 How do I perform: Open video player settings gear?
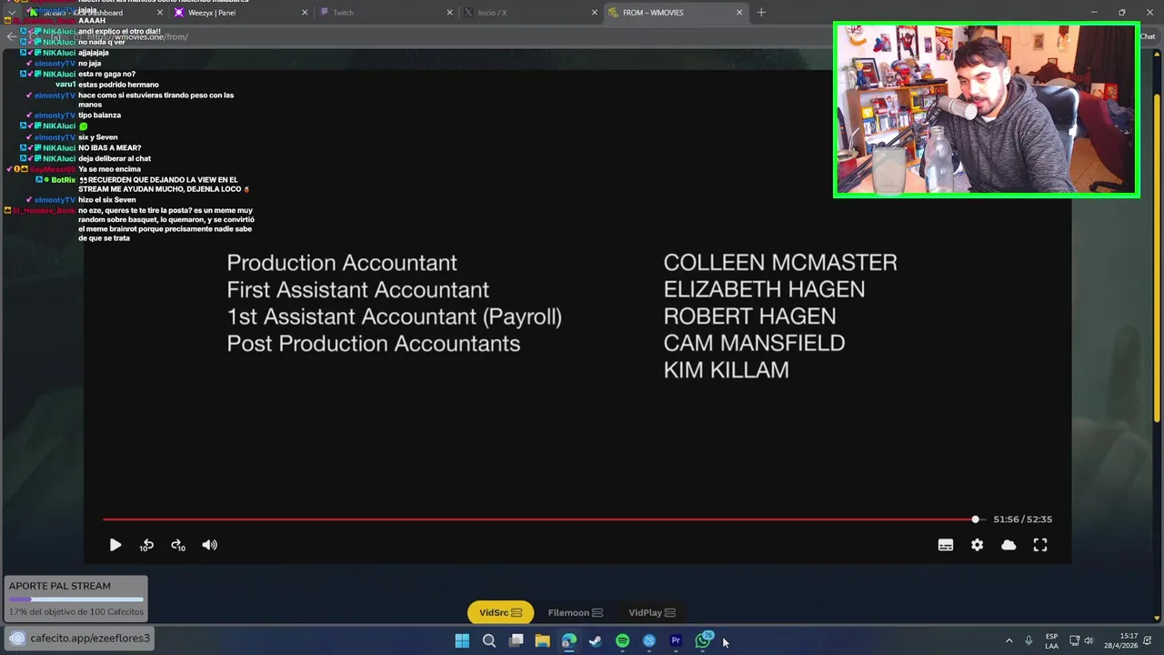[x=977, y=545]
